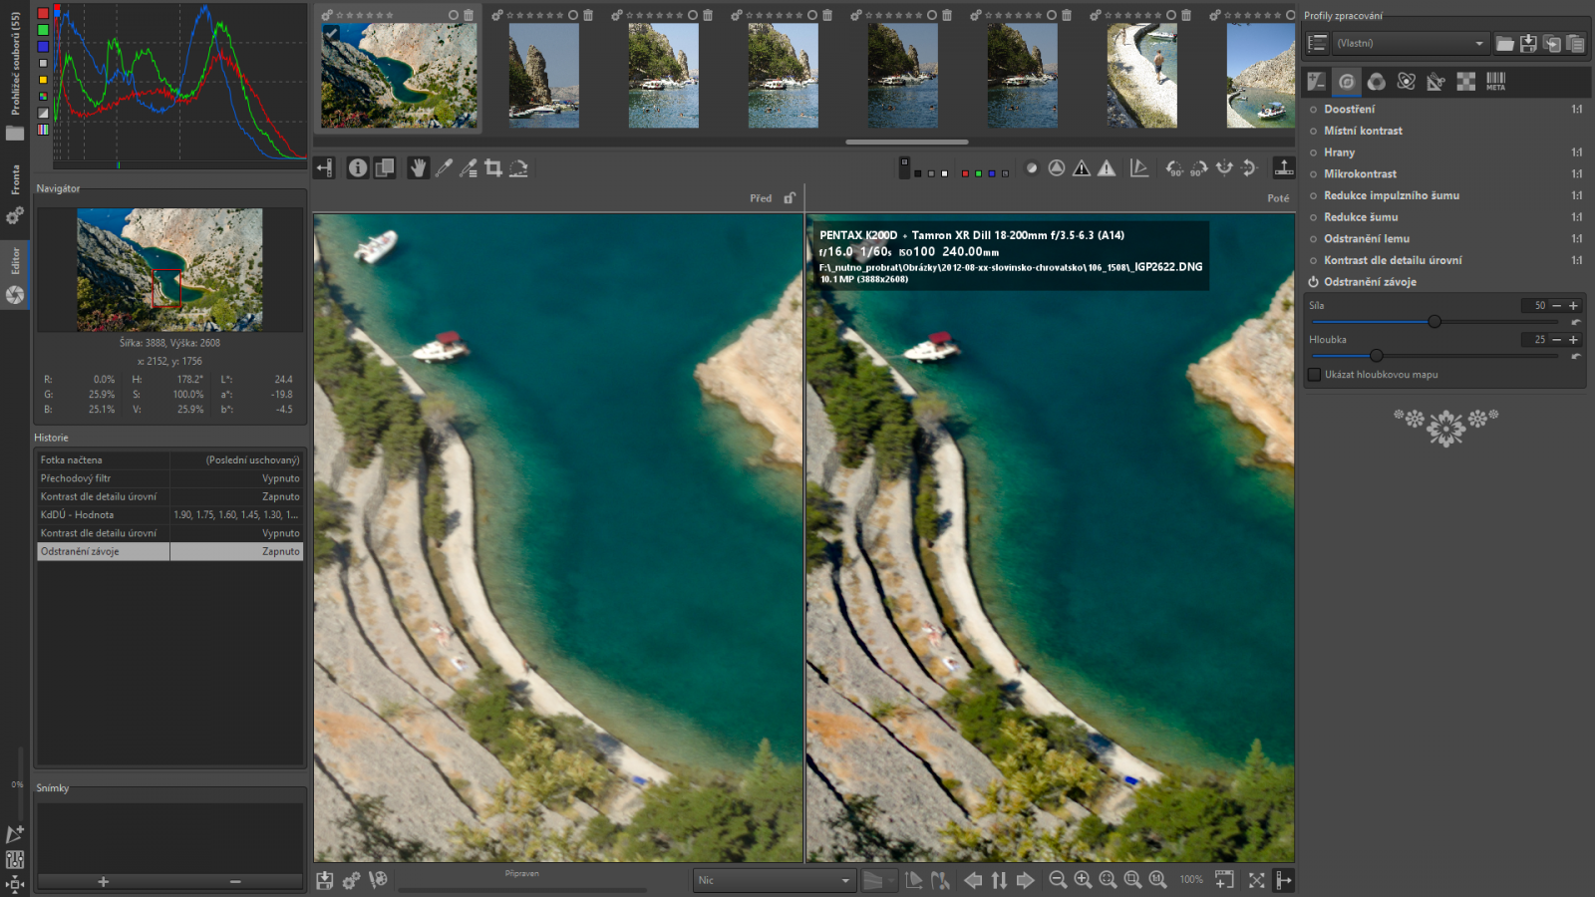Toggle the lock next to 'Před'
The width and height of the screenshot is (1595, 897).
coord(790,198)
